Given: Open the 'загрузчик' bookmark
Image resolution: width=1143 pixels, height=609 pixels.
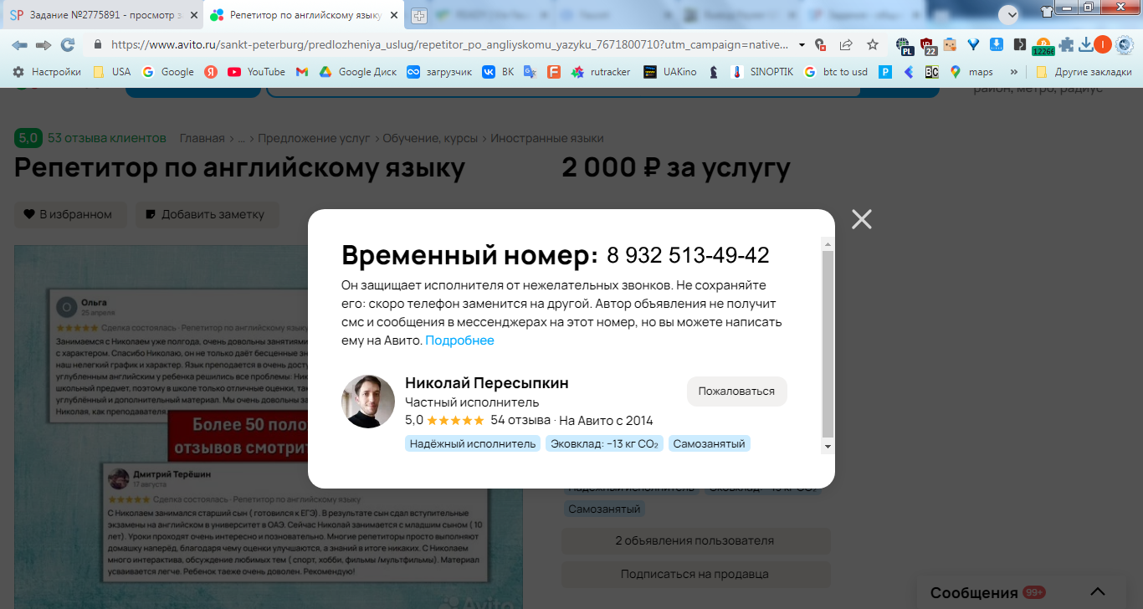Looking at the screenshot, I should tap(439, 72).
